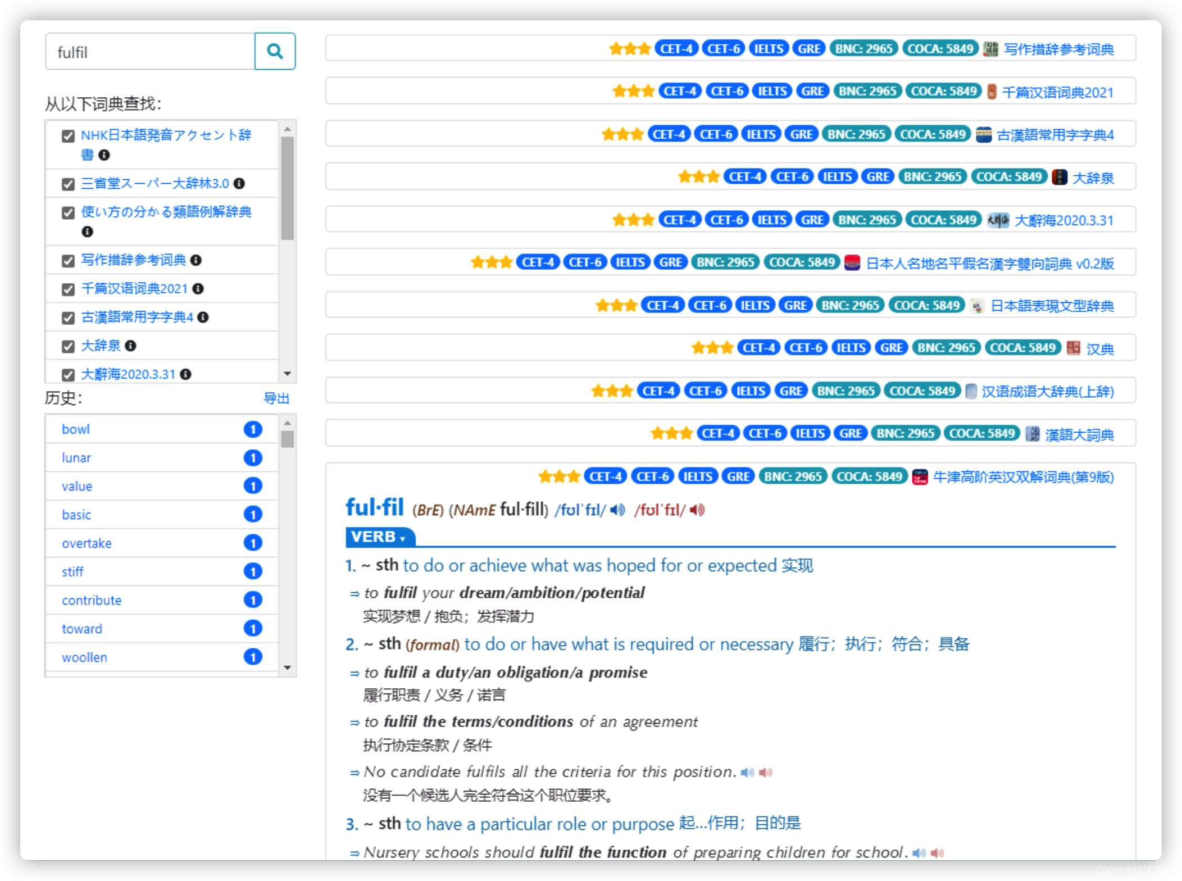Play red audio for Nursery schools sentence
The image size is (1182, 881).
click(937, 853)
